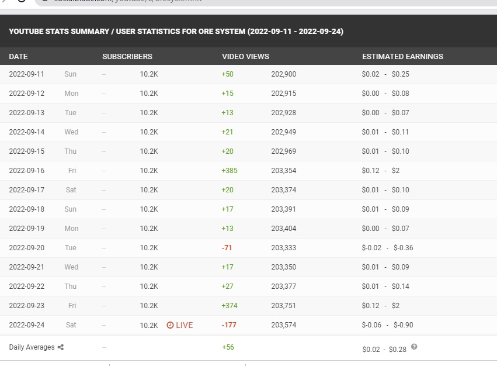The image size is (497, 366).
Task: Click total views 203,404
Action: tap(284, 229)
